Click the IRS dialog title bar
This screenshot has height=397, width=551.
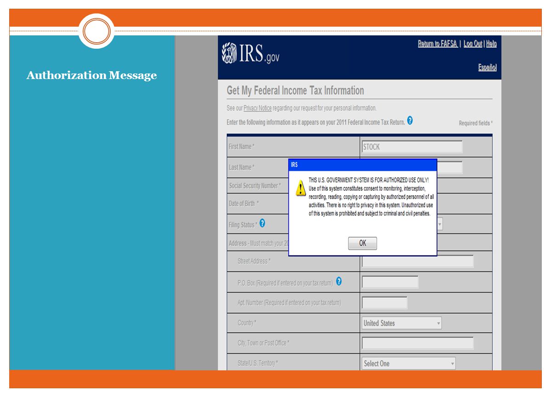tap(362, 164)
